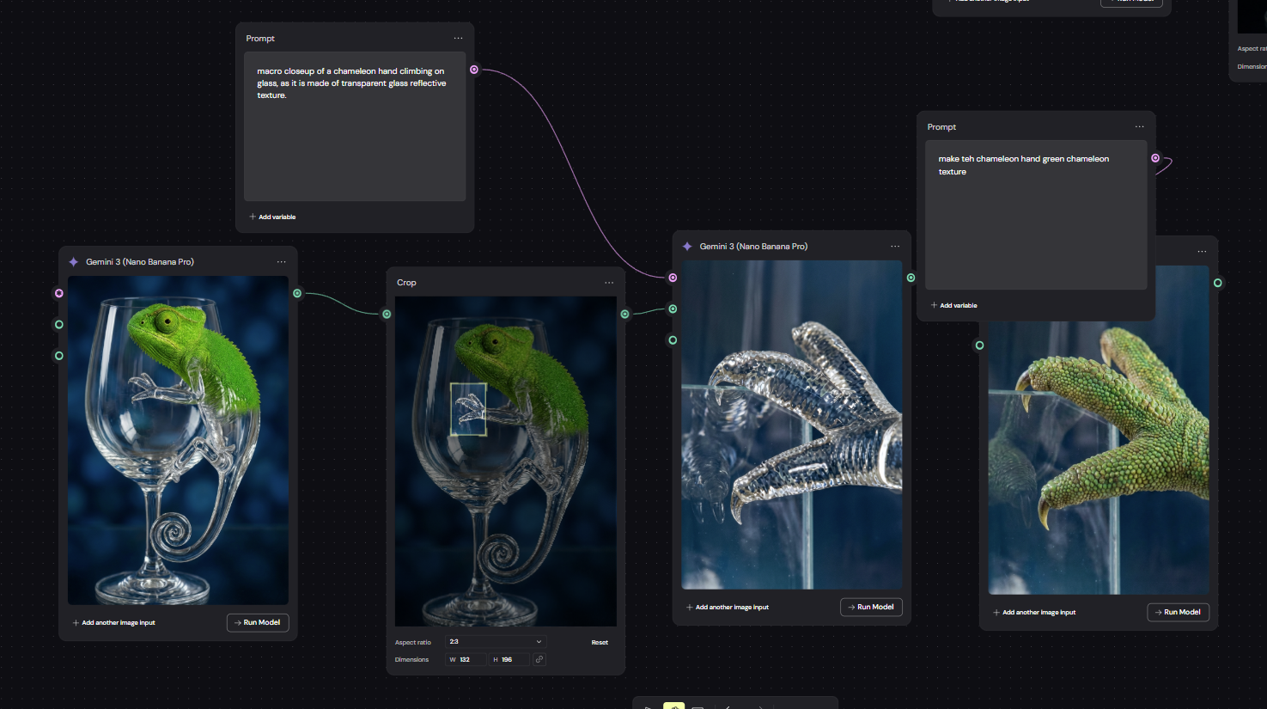Run Model on the green claw node
The width and height of the screenshot is (1267, 709).
coord(1179,612)
